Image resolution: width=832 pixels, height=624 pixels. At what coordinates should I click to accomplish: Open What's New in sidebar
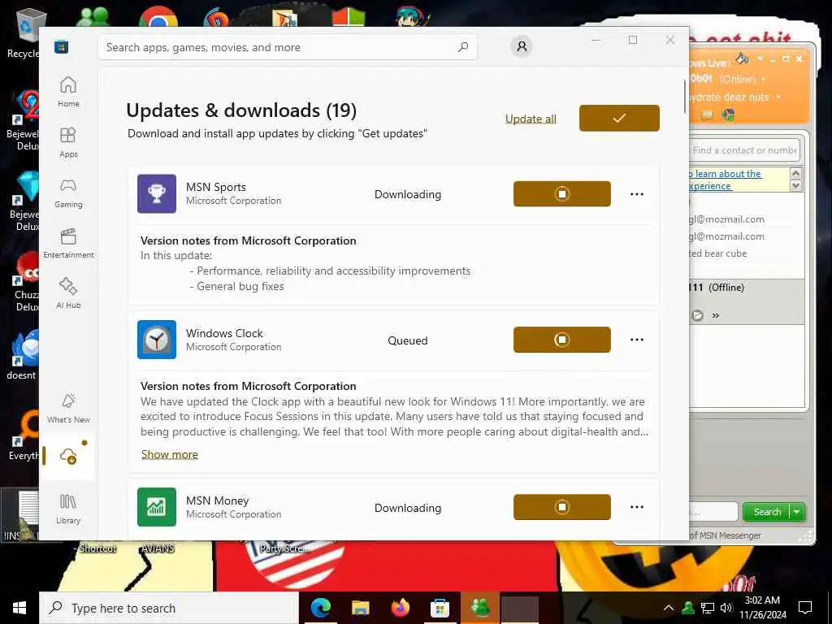coord(68,408)
